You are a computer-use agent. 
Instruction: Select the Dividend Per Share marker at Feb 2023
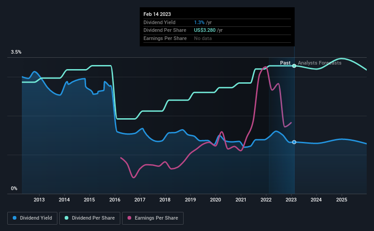tap(294, 66)
